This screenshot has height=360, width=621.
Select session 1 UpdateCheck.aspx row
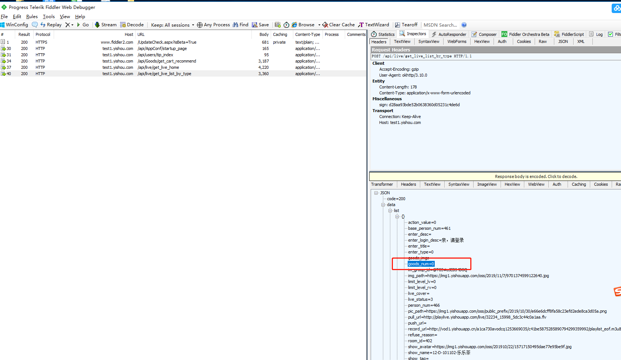point(183,42)
